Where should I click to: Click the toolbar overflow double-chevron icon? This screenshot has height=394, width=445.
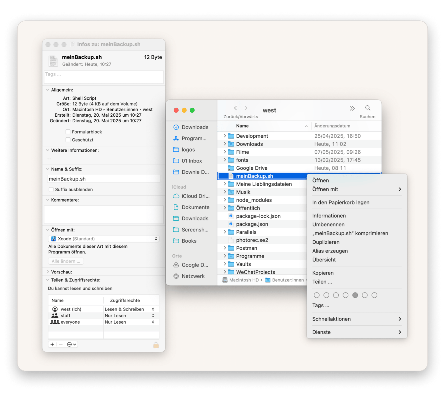pos(352,108)
